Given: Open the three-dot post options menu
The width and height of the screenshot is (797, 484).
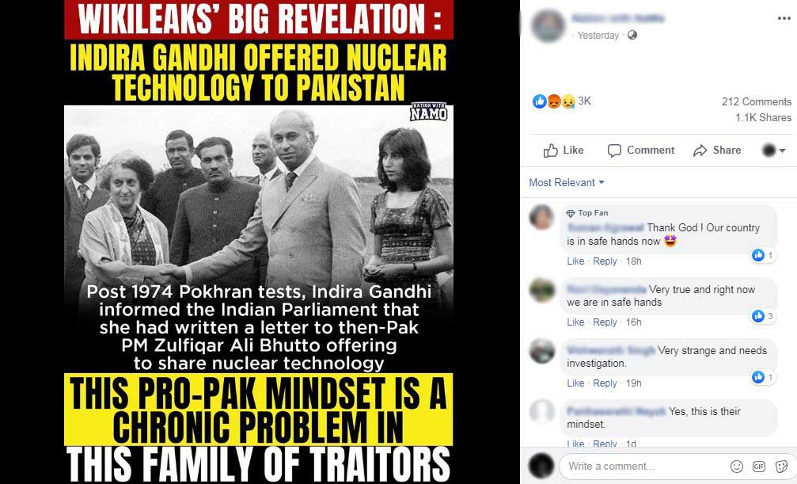Looking at the screenshot, I should [x=784, y=19].
